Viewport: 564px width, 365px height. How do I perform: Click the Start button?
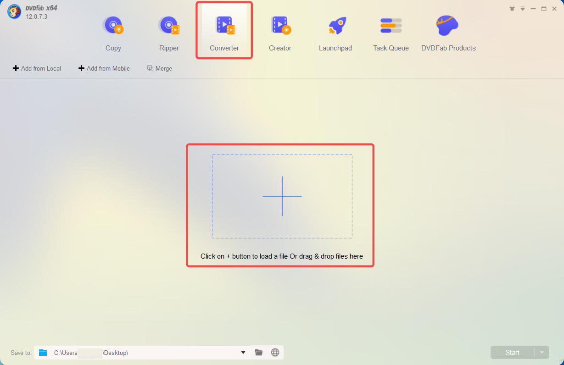(512, 352)
